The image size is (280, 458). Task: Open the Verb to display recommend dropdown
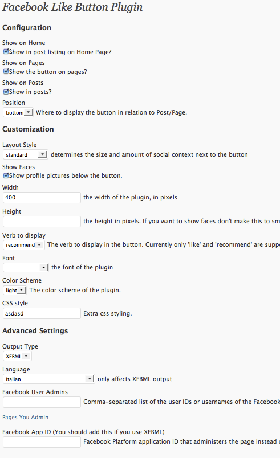[24, 245]
